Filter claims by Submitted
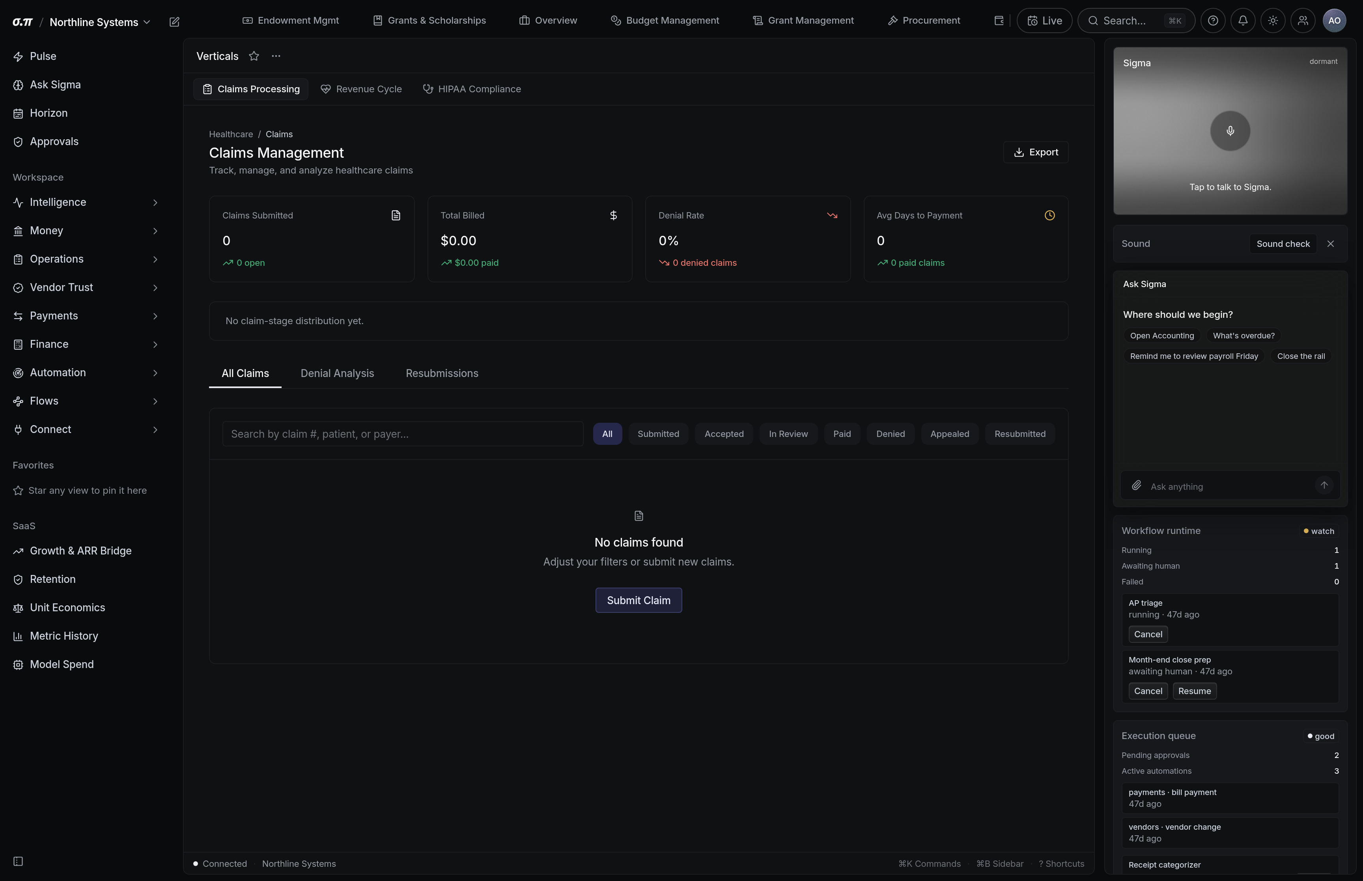The height and width of the screenshot is (881, 1363). (658, 434)
